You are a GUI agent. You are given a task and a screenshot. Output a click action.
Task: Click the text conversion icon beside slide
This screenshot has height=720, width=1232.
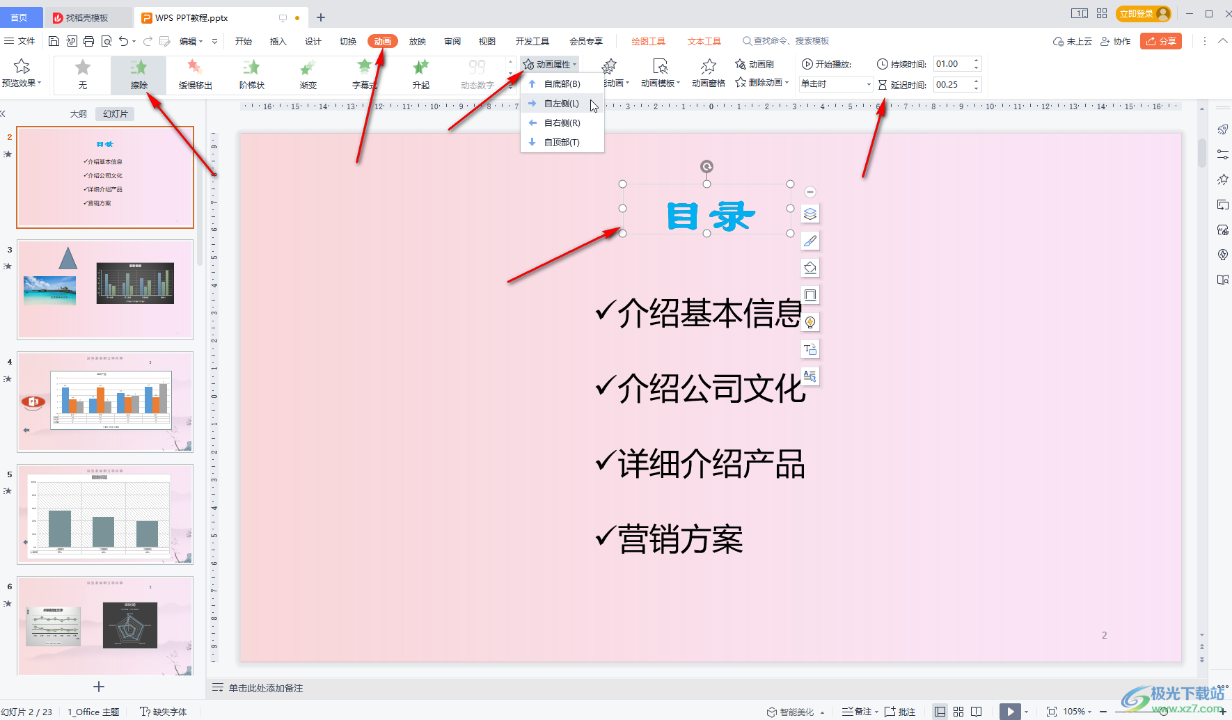[x=810, y=349]
